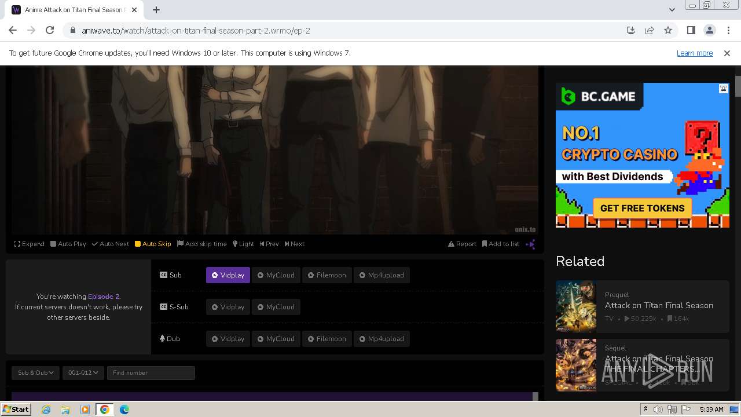Open Chrome profile avatar menu

pyautogui.click(x=709, y=30)
